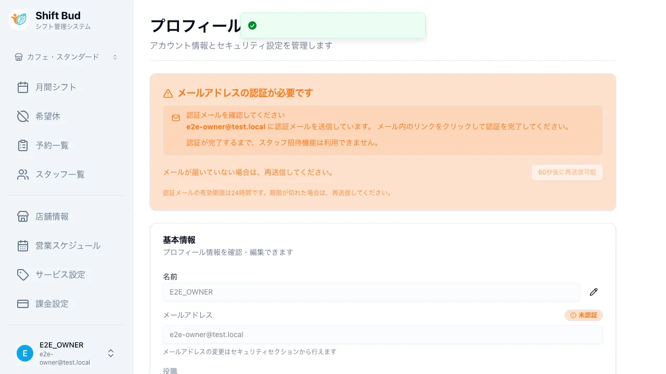This screenshot has height=374, width=666.
Task: Click the 未認証 status badge
Action: (x=583, y=315)
